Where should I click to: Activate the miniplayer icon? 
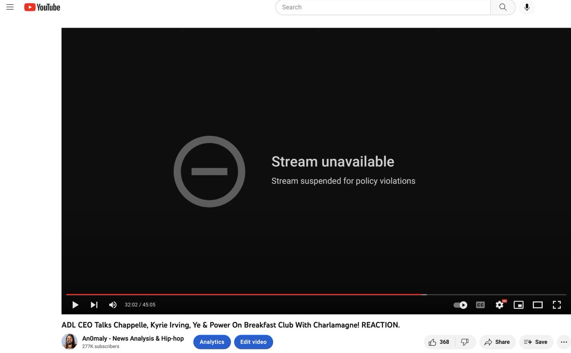(519, 304)
